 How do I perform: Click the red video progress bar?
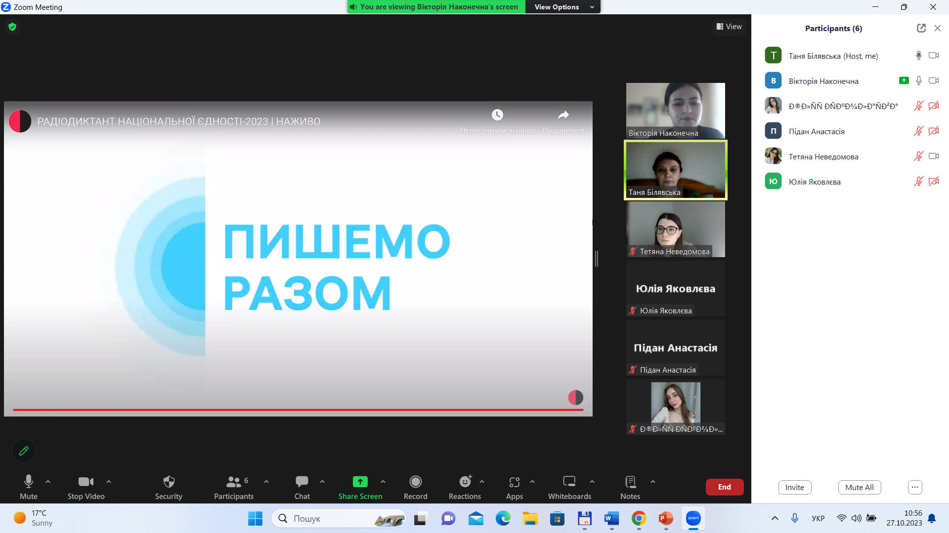click(298, 410)
